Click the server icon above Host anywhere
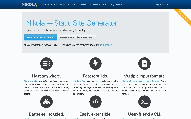 [x=46, y=63]
